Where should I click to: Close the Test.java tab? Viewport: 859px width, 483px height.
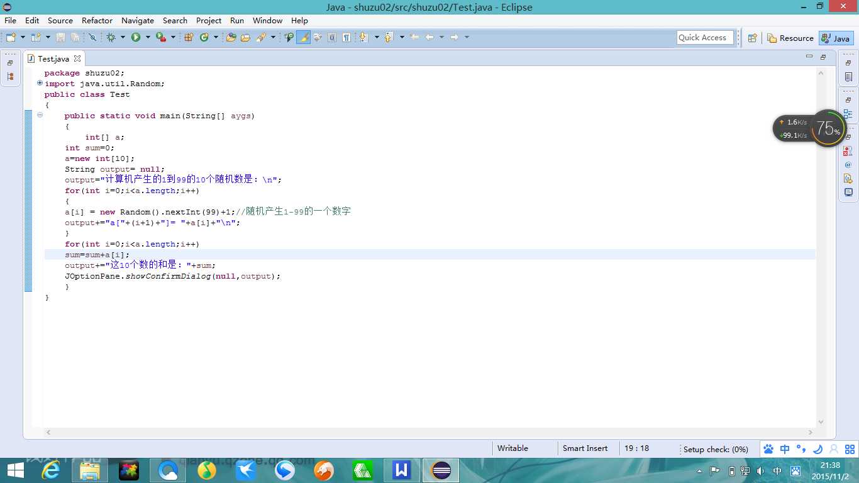pos(77,58)
